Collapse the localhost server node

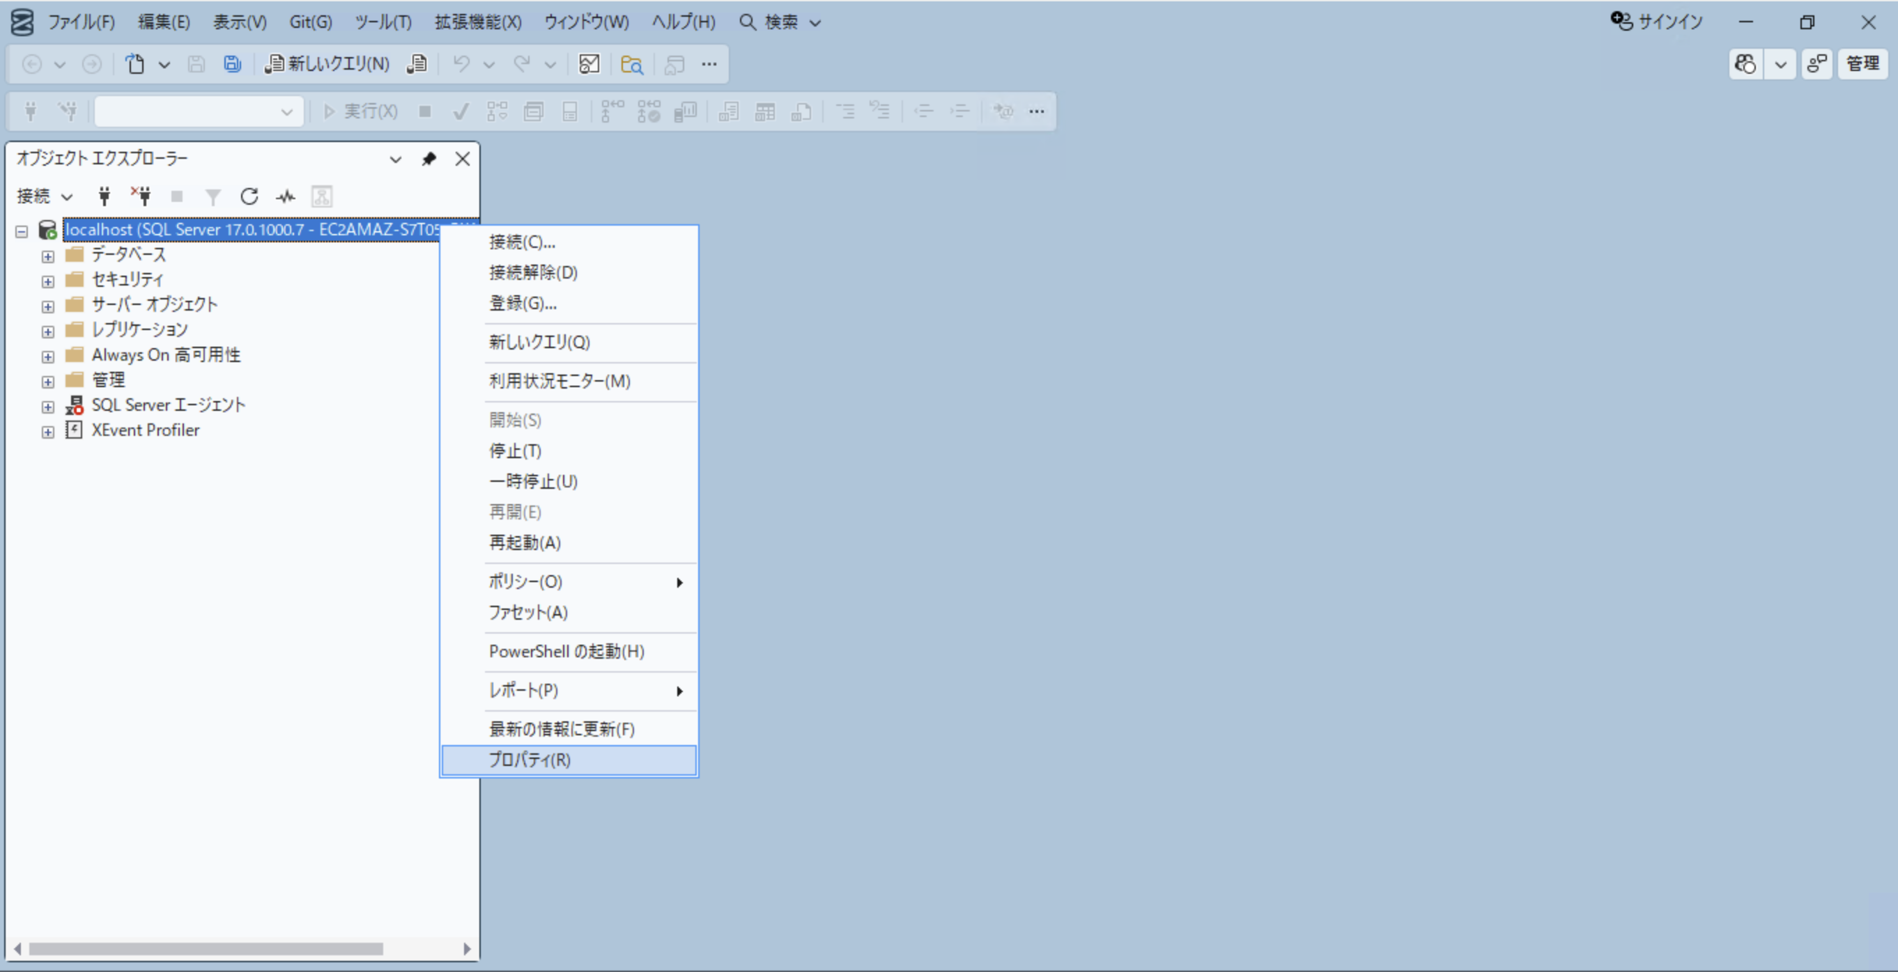(22, 230)
